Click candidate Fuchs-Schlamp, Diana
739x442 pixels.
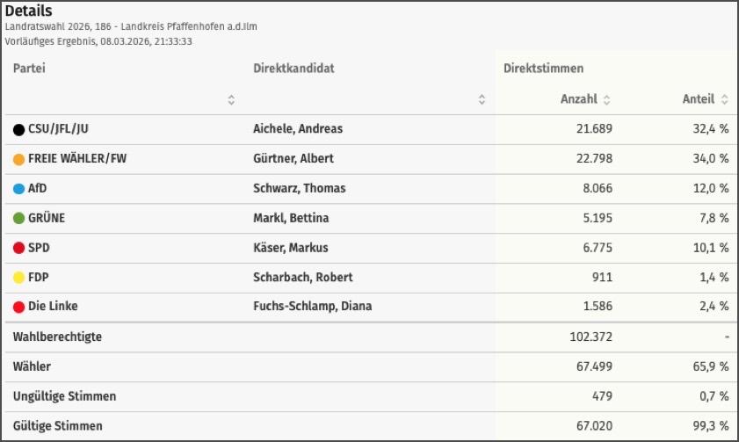pos(312,307)
